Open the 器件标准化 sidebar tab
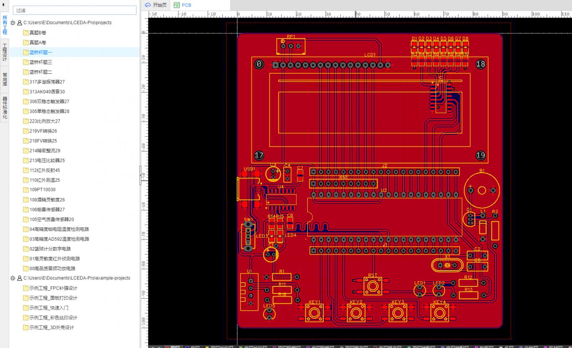The image size is (572, 348). click(5, 108)
